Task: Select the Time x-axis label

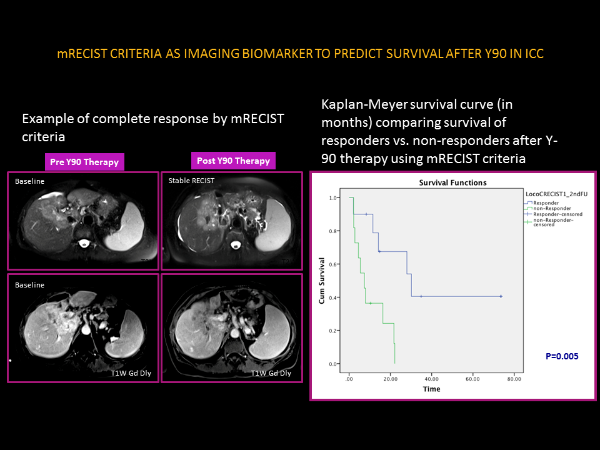Action: [431, 389]
